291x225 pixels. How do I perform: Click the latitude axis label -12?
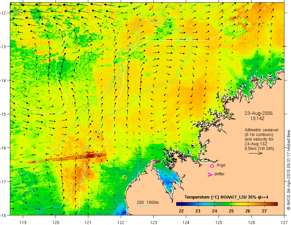coord(4,13)
